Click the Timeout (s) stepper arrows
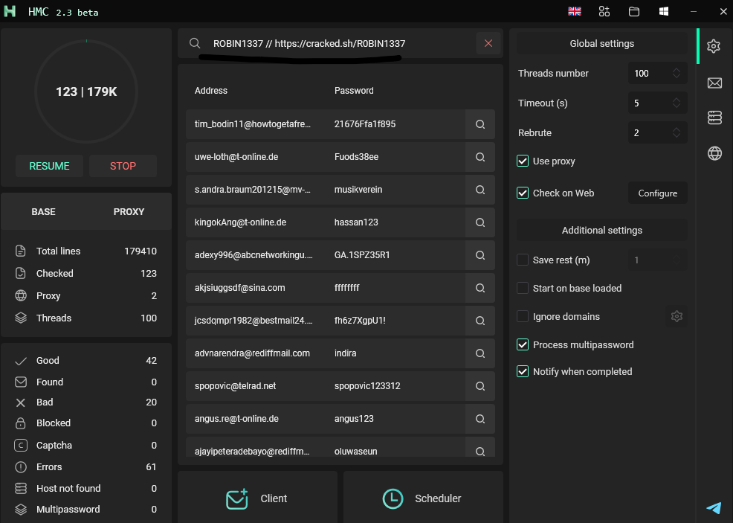The width and height of the screenshot is (733, 523). [x=676, y=103]
